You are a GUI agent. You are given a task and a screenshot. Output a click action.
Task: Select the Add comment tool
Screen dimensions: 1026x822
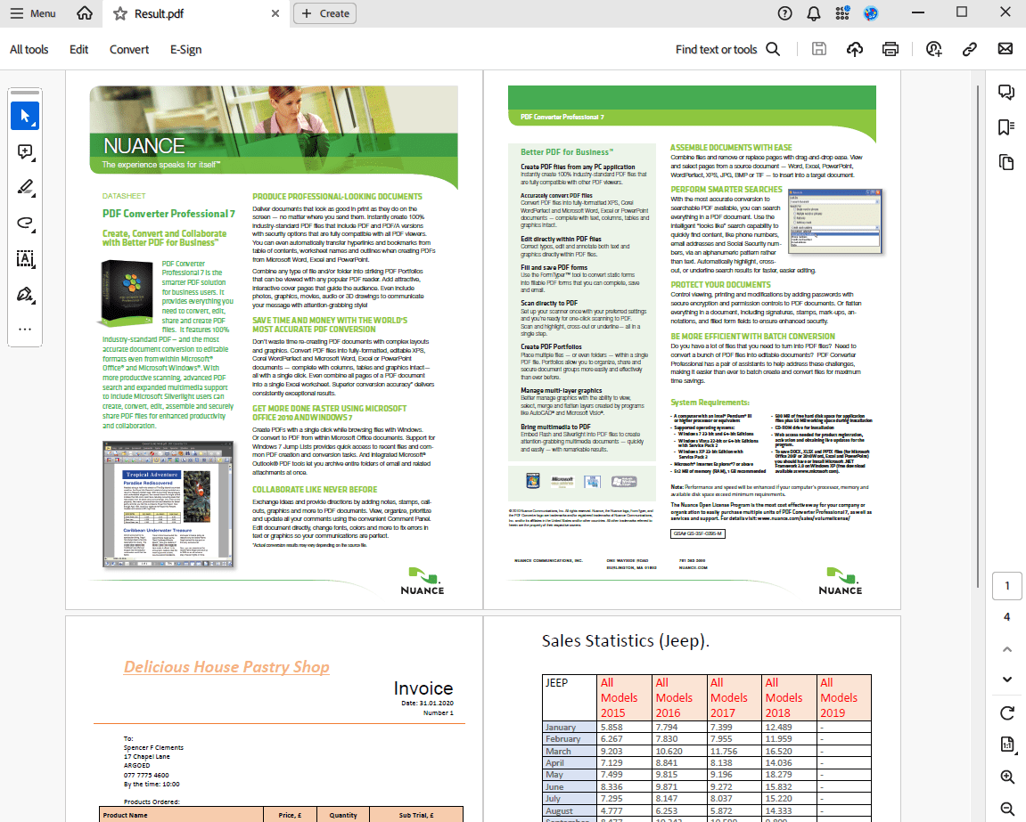tap(25, 151)
